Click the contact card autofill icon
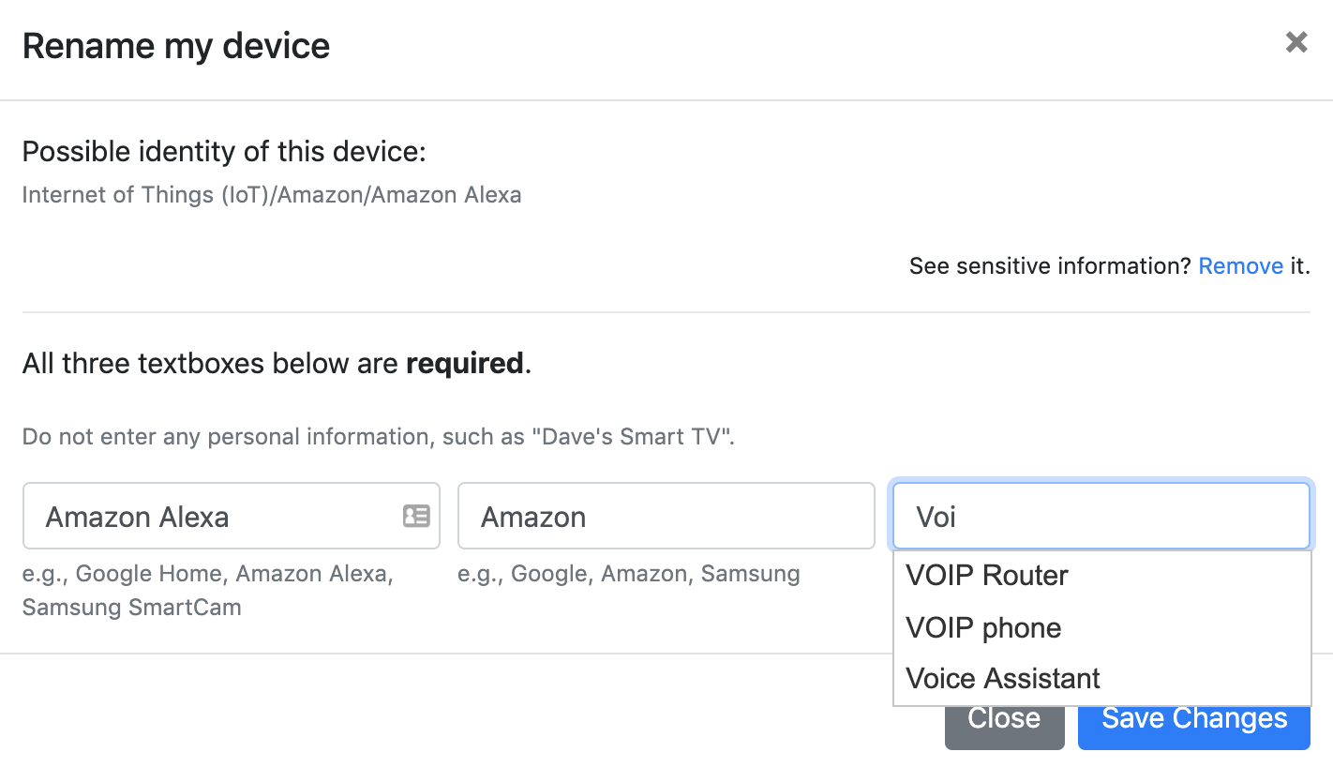 [x=416, y=516]
